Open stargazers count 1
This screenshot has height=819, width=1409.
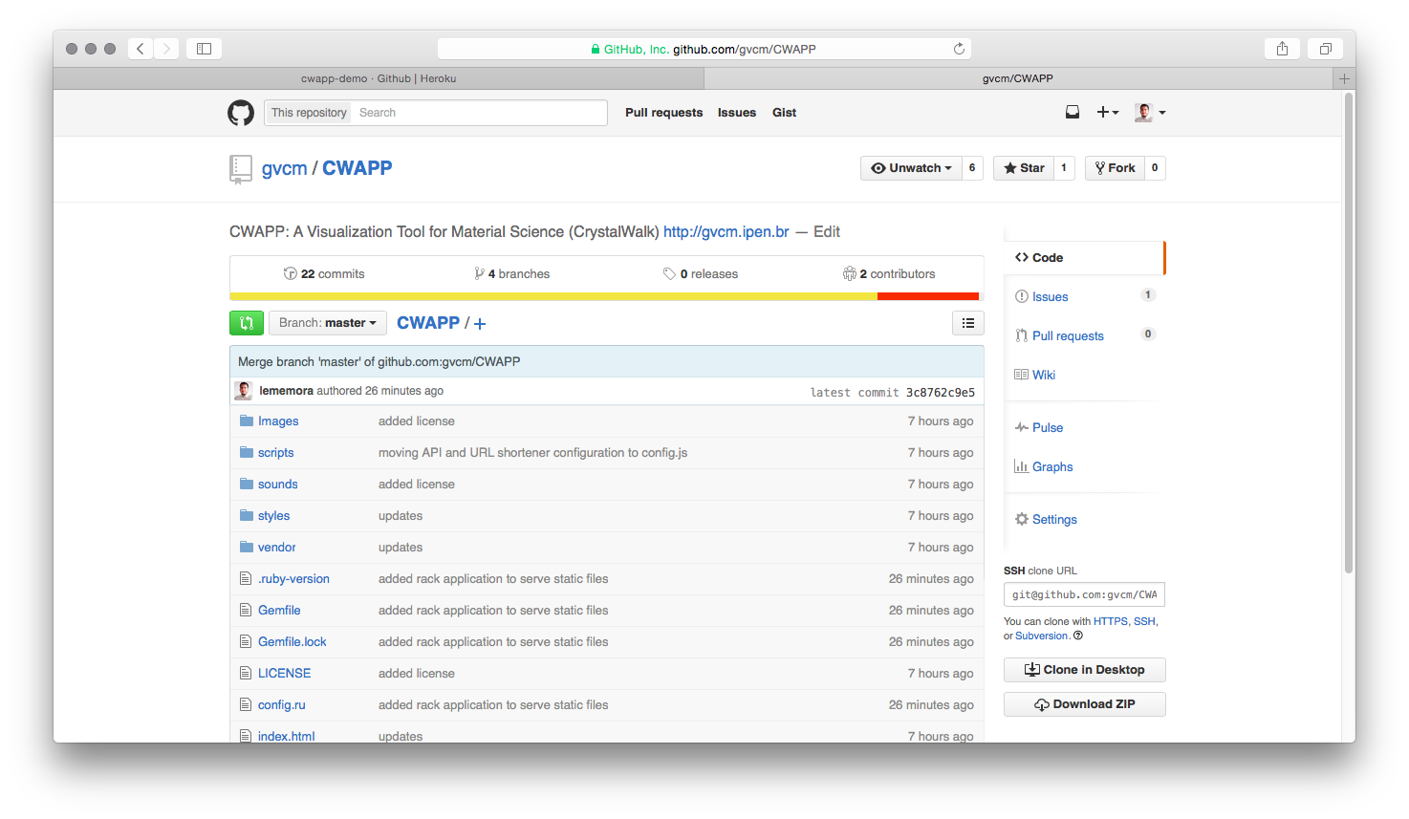pos(1064,168)
